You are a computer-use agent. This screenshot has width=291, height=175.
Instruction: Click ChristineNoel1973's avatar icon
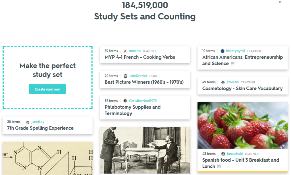click(x=125, y=101)
